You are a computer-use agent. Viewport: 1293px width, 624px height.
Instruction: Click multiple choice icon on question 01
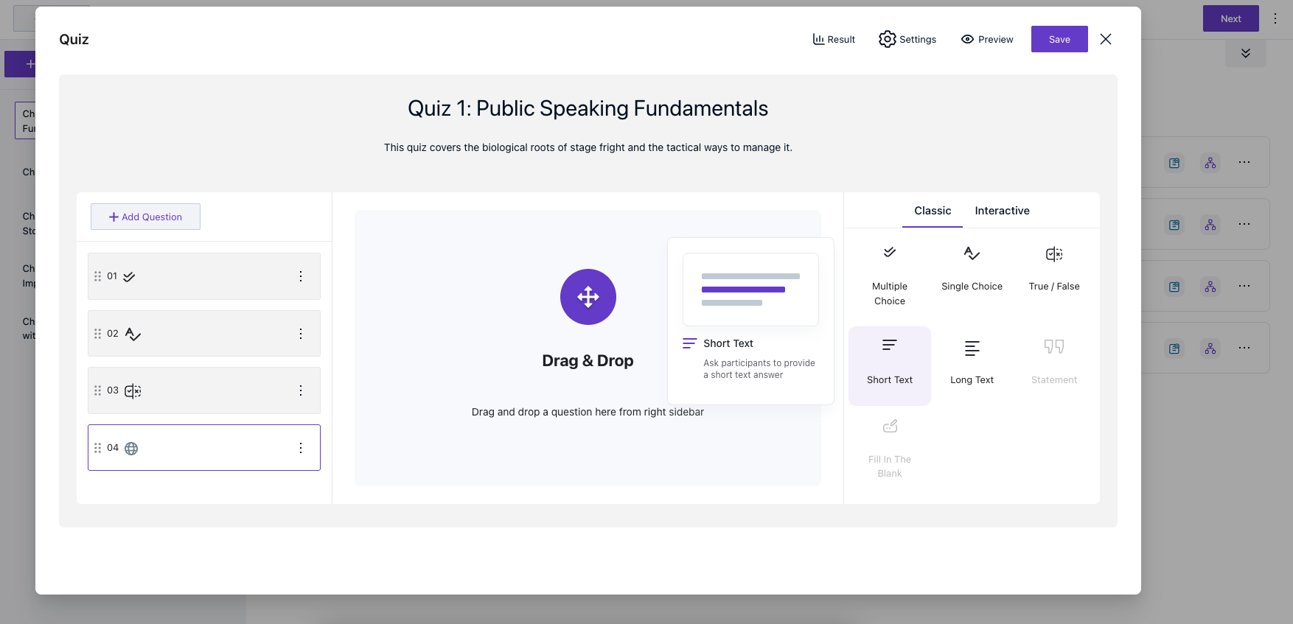pyautogui.click(x=129, y=277)
